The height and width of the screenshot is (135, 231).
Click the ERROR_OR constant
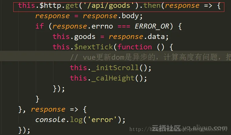click(152, 26)
